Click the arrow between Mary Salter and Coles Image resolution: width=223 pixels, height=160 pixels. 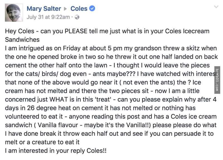pos(65,9)
